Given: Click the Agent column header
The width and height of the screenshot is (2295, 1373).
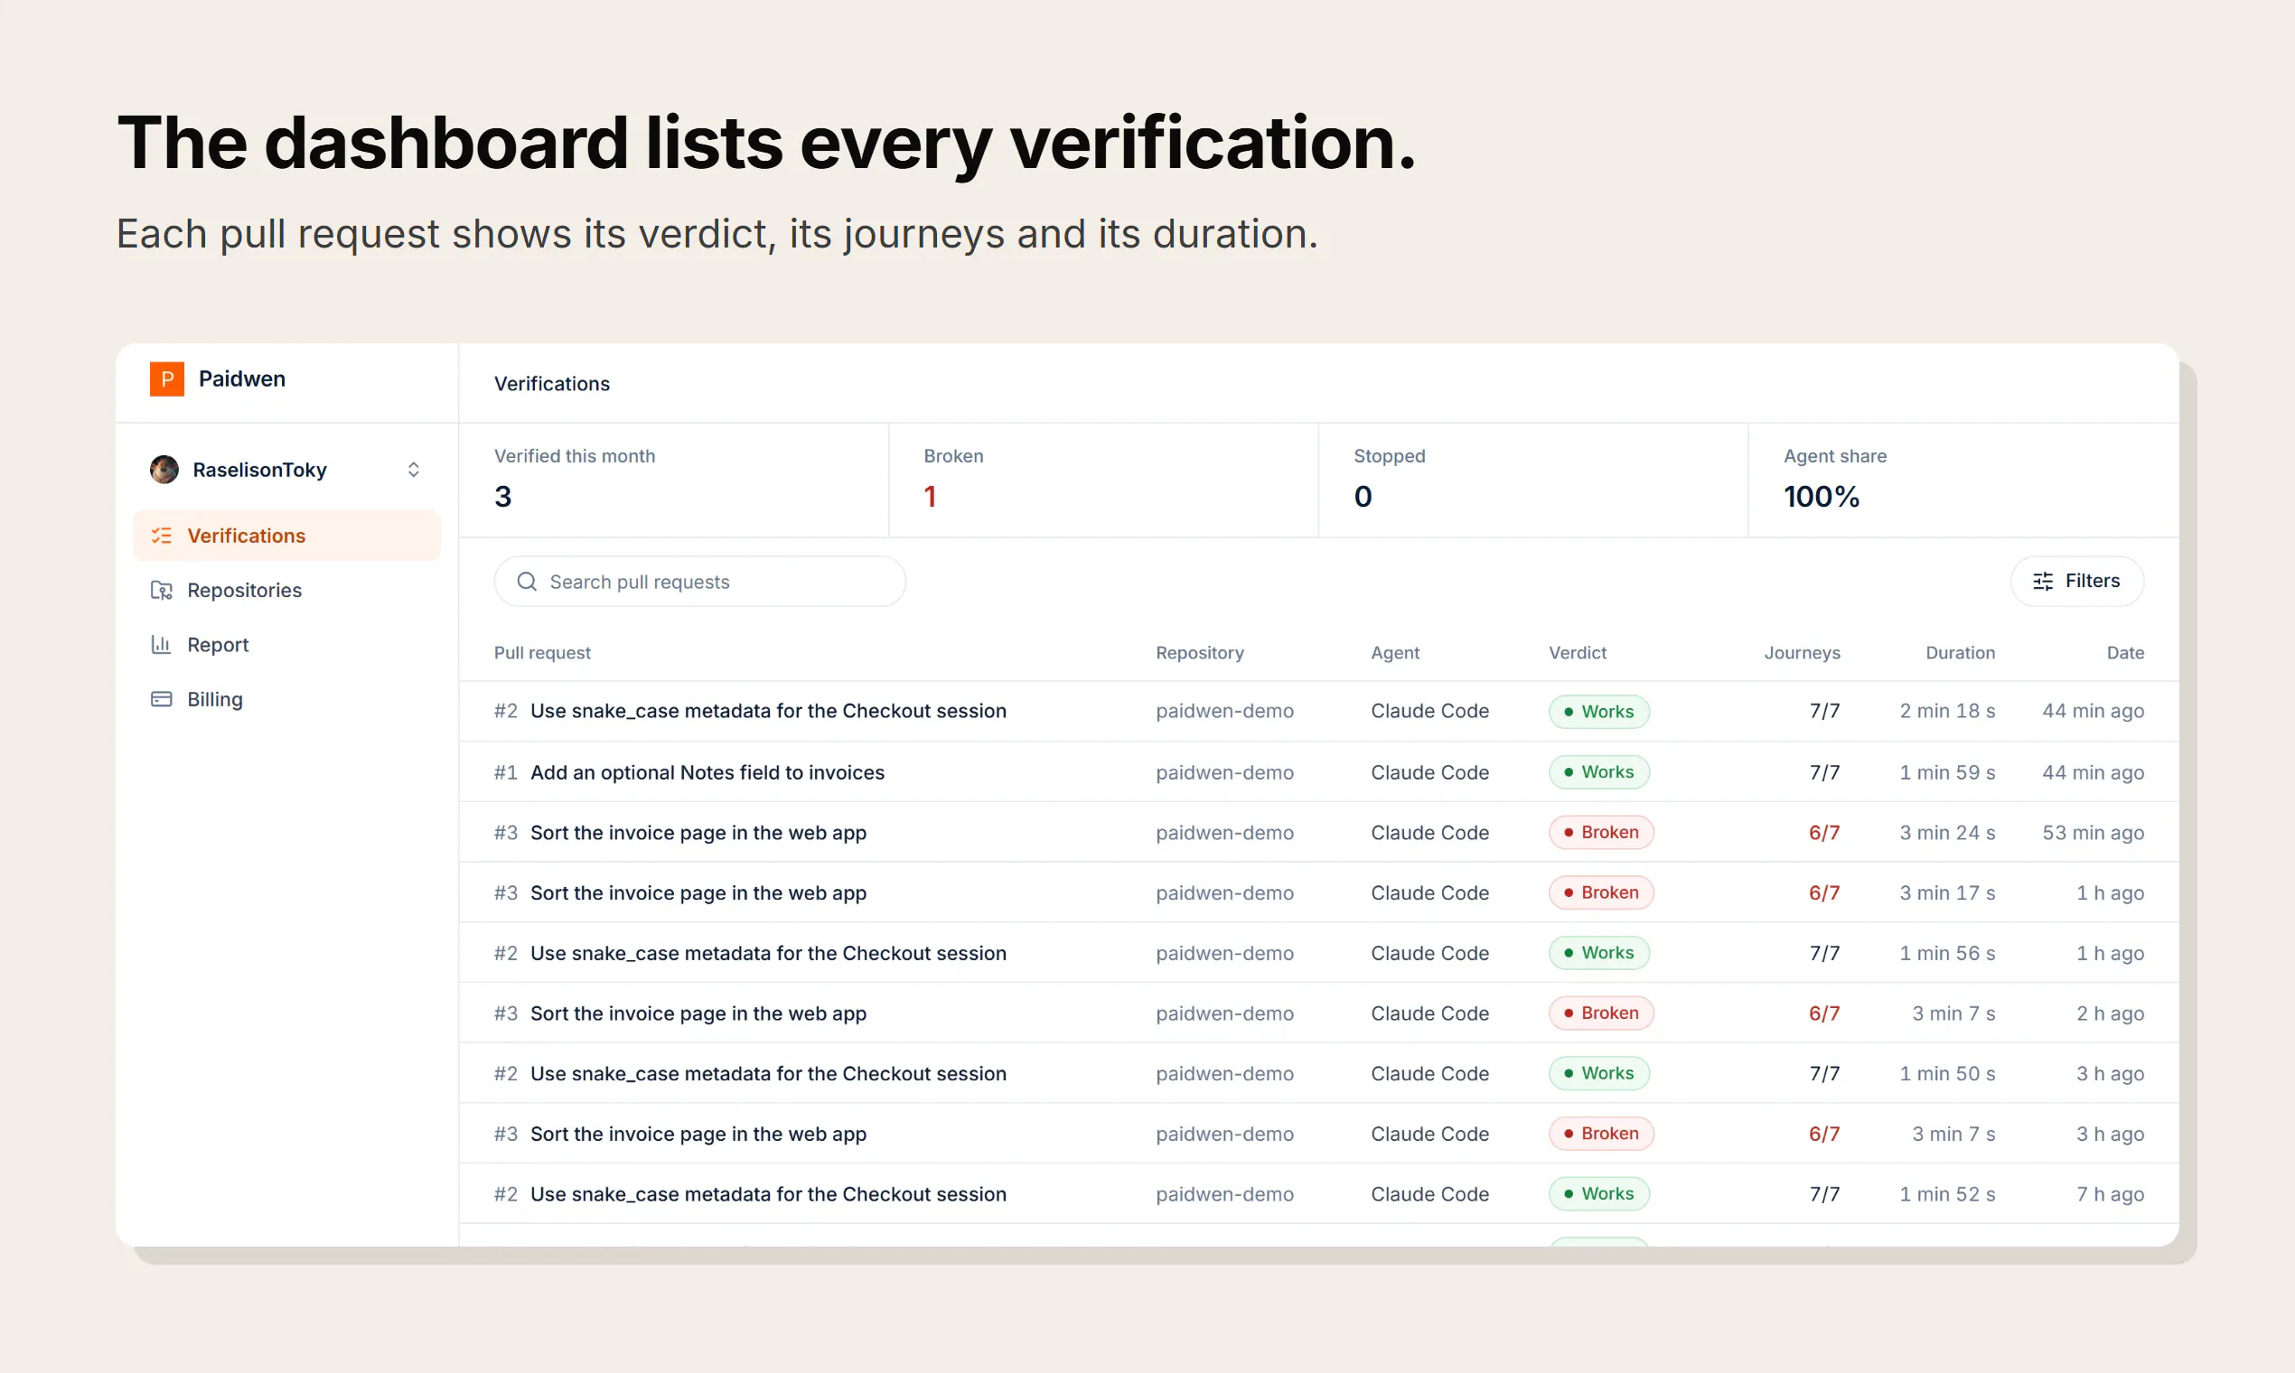Looking at the screenshot, I should (x=1394, y=653).
